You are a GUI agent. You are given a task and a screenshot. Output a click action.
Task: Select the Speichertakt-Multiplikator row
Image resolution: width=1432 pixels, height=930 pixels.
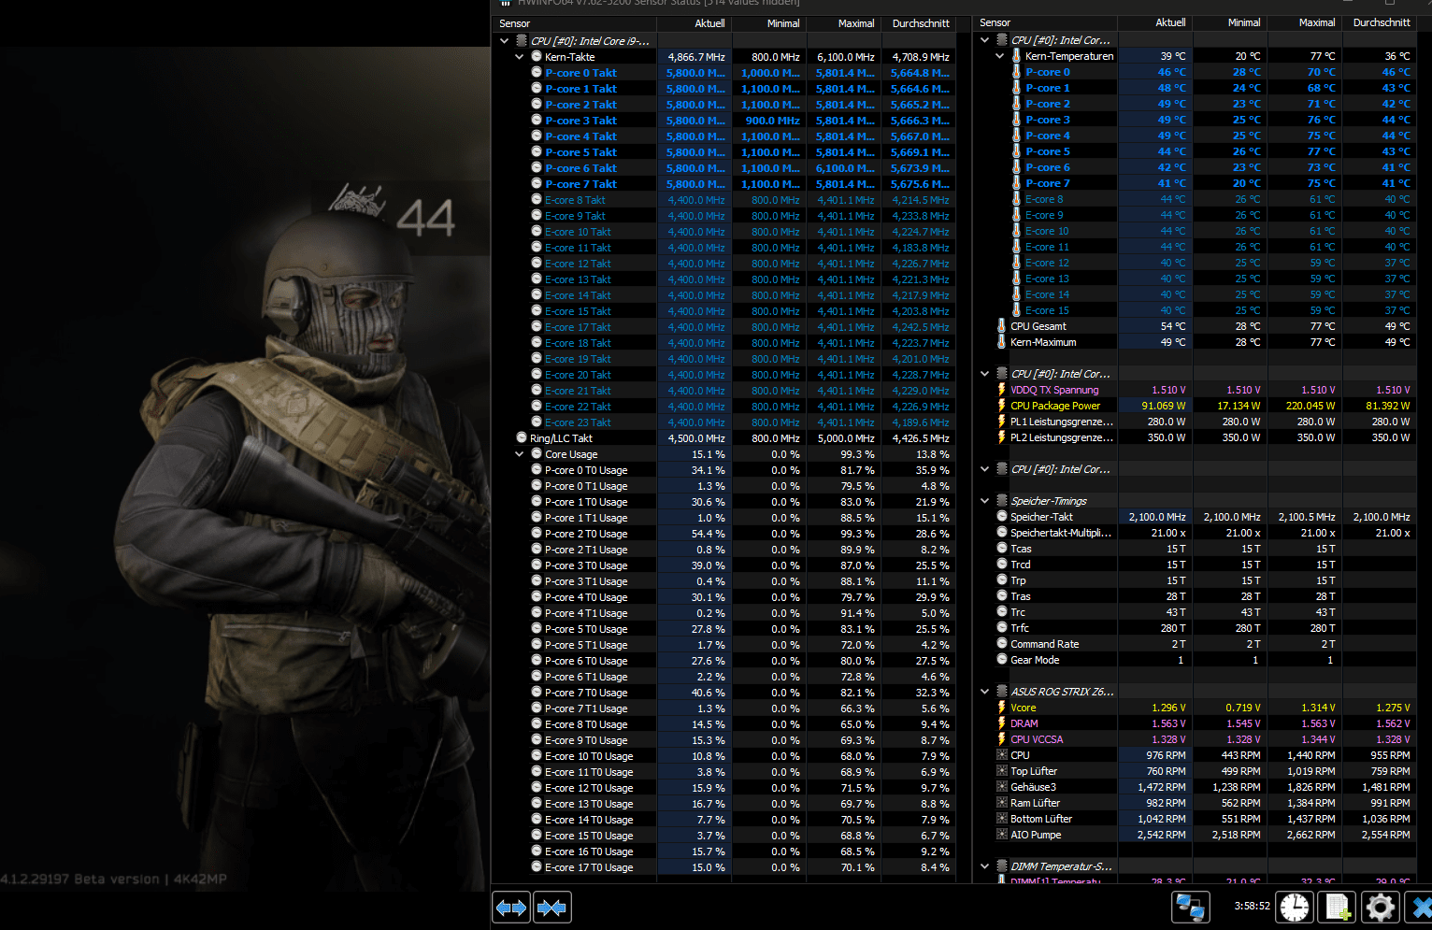[1195, 533]
